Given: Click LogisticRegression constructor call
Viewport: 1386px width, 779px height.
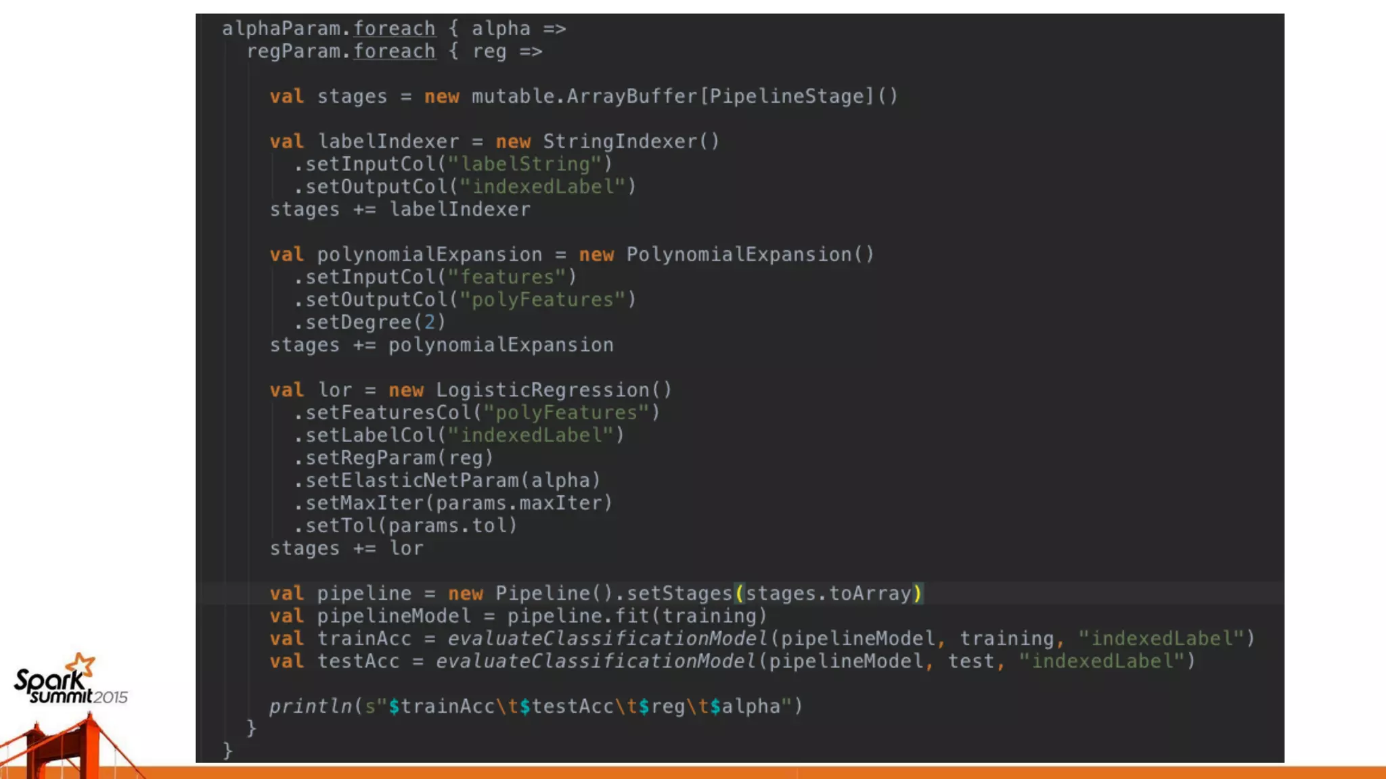Looking at the screenshot, I should tap(553, 390).
